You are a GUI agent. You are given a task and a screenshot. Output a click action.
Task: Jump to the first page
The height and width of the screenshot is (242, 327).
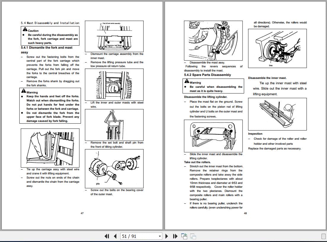[107, 236]
